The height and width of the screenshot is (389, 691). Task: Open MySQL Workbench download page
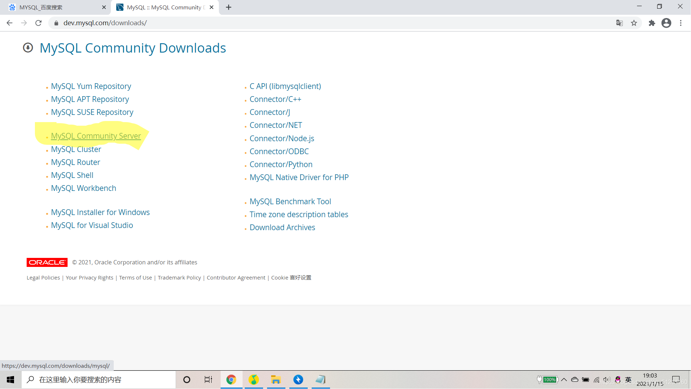(x=83, y=188)
